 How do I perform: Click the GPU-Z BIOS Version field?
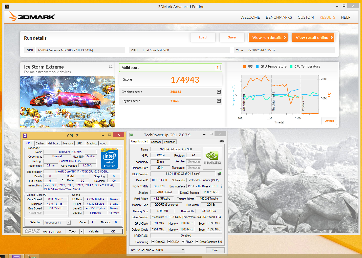183,174
